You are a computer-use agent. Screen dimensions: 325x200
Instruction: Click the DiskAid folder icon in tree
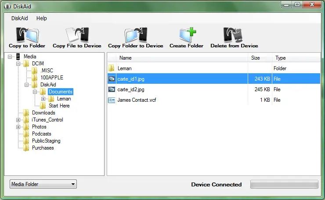(34, 85)
